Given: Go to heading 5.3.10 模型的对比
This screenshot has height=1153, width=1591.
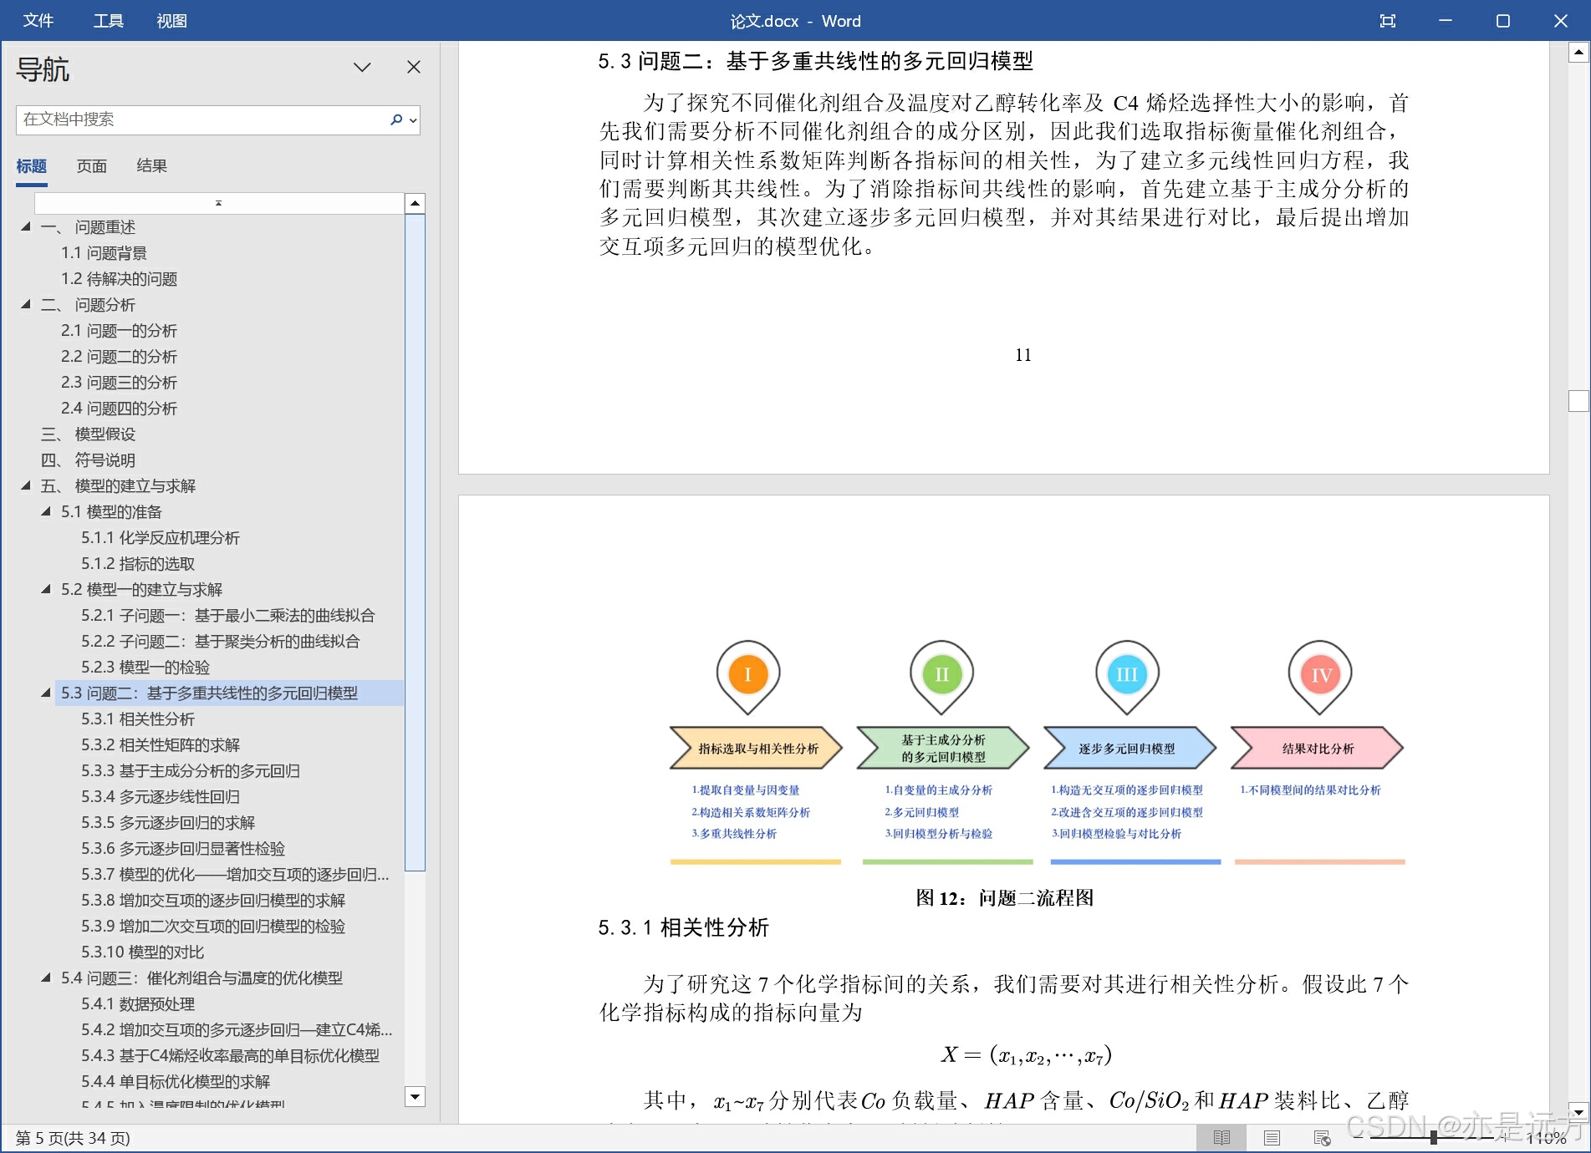Looking at the screenshot, I should tap(142, 952).
